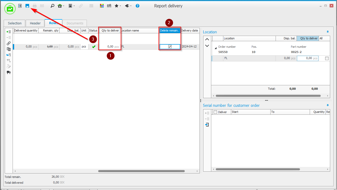This screenshot has width=337, height=190.
Task: Click the add row icon with green plus
Action: point(9,32)
